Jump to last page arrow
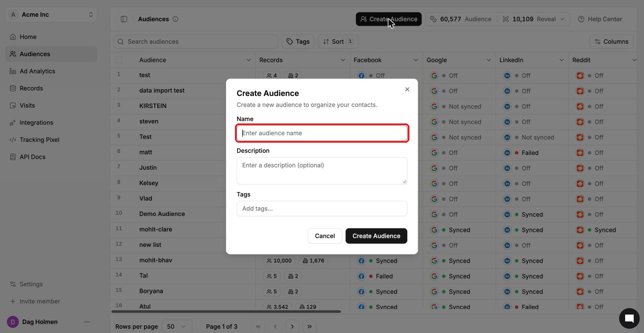Viewport: 644px width, 333px height. (310, 327)
